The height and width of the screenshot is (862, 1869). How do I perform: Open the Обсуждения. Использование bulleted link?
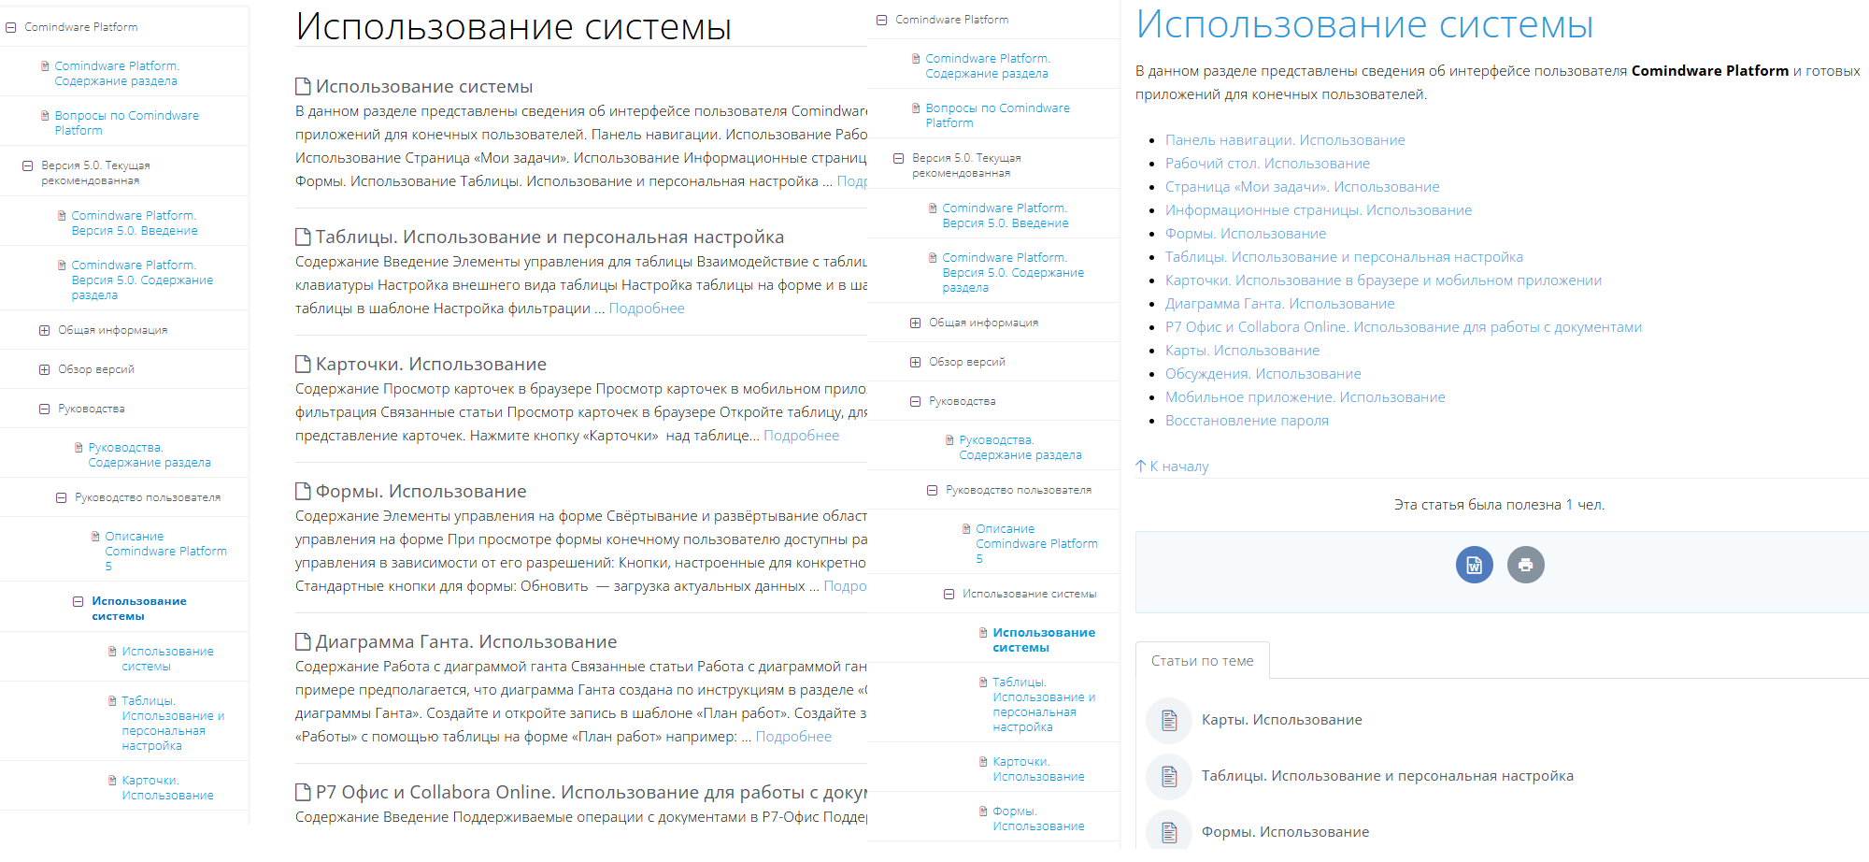coord(1263,374)
